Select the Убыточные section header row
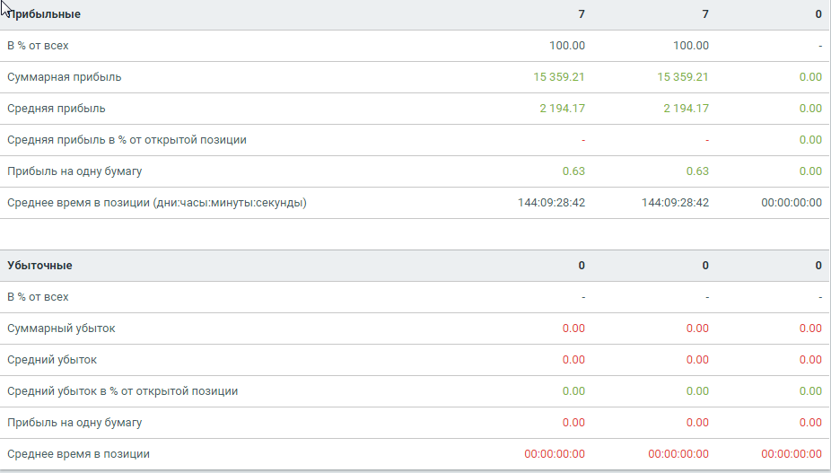The image size is (831, 473). click(415, 265)
